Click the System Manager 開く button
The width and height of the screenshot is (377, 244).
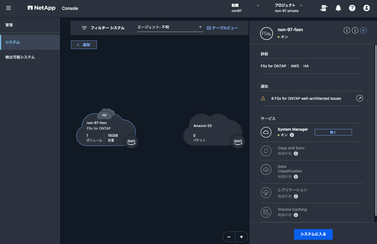click(333, 132)
